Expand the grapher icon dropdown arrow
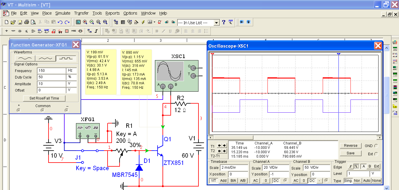 [154, 22]
